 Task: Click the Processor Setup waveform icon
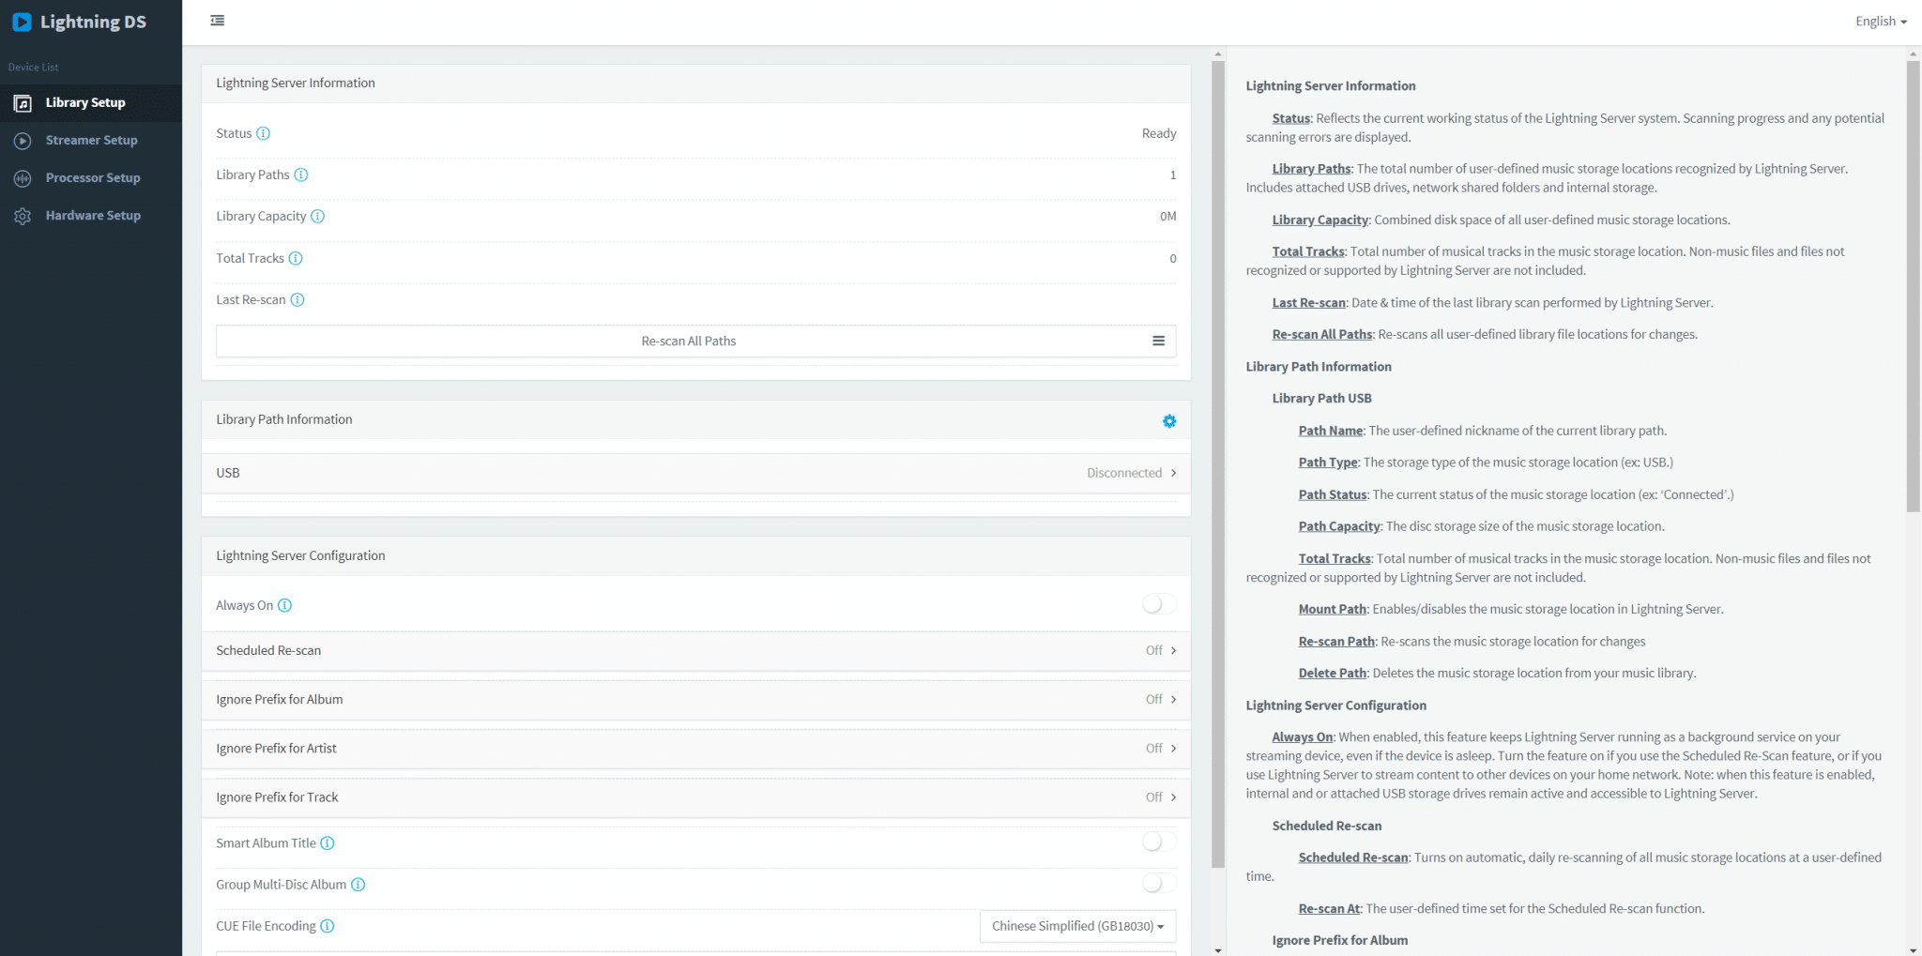(23, 178)
